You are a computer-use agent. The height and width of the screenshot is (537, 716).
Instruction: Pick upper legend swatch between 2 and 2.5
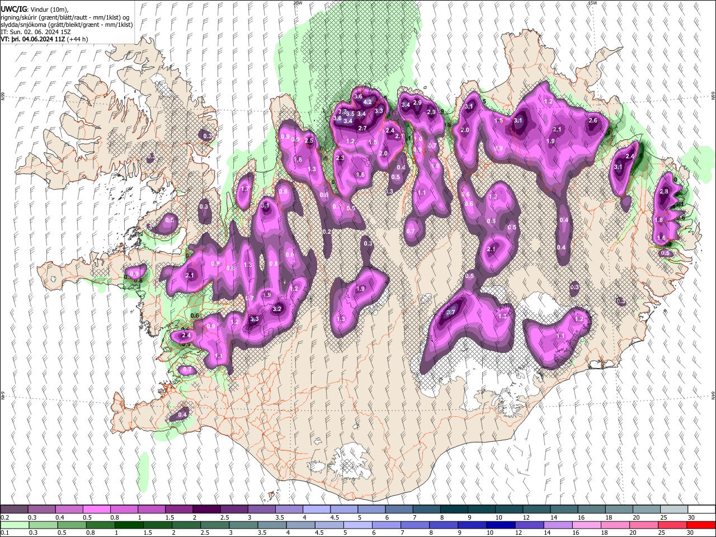click(x=206, y=510)
